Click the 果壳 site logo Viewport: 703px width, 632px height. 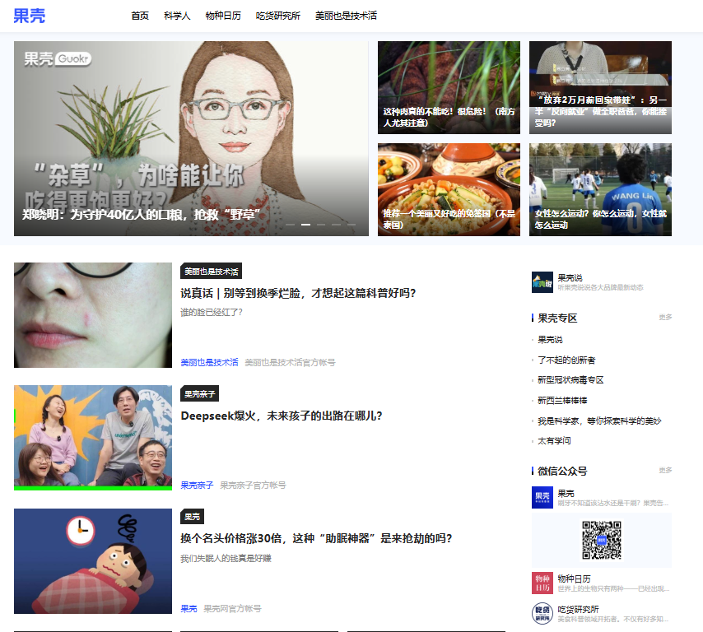(x=29, y=16)
